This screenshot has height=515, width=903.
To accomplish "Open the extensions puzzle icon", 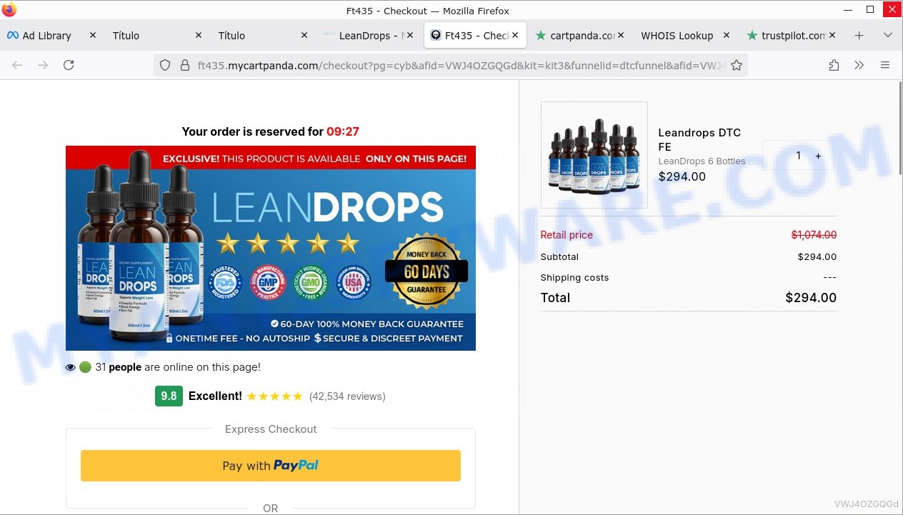I will pyautogui.click(x=834, y=65).
